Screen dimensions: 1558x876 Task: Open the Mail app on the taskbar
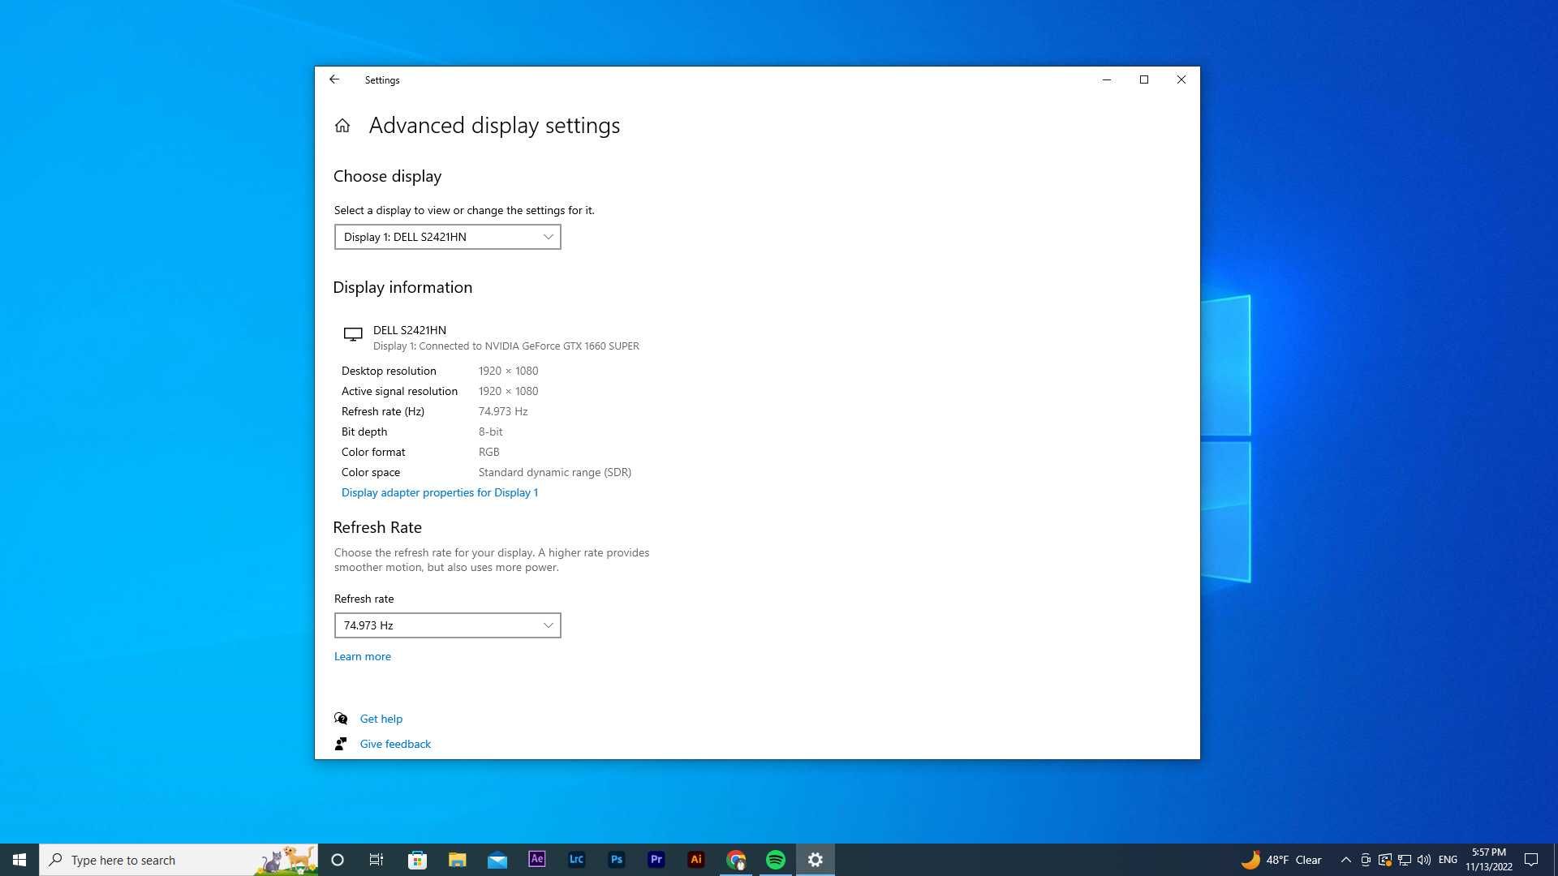[497, 860]
